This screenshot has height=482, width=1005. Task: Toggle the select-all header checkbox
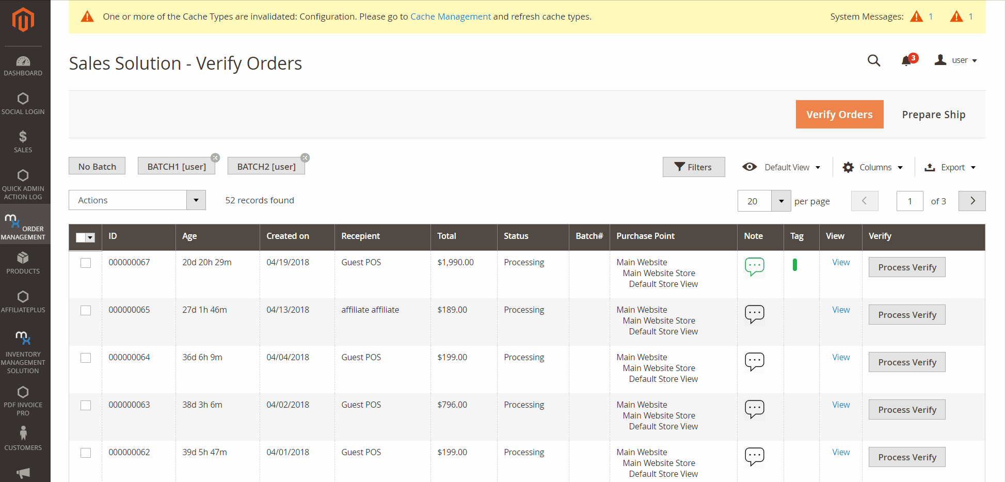[x=81, y=237]
